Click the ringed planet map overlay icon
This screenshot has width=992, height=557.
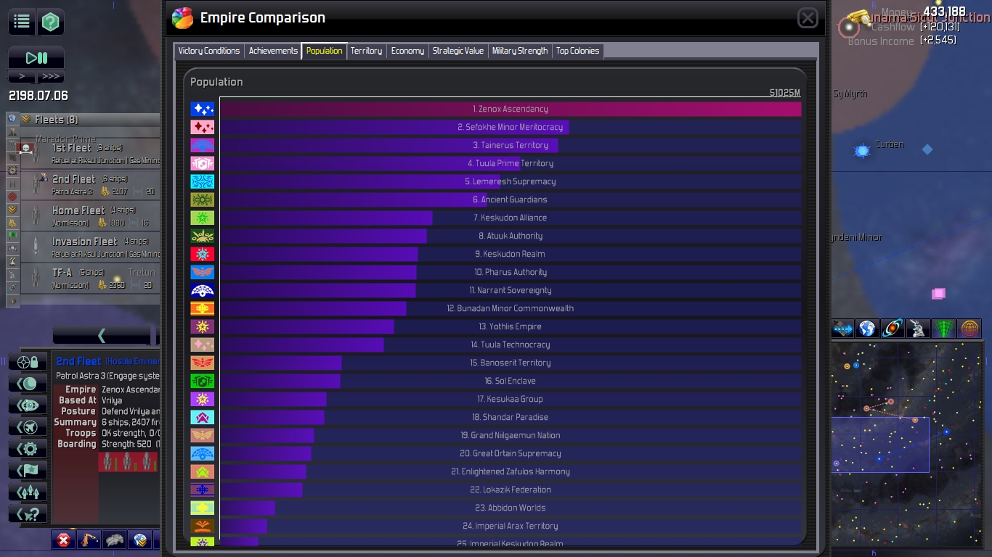pyautogui.click(x=893, y=329)
